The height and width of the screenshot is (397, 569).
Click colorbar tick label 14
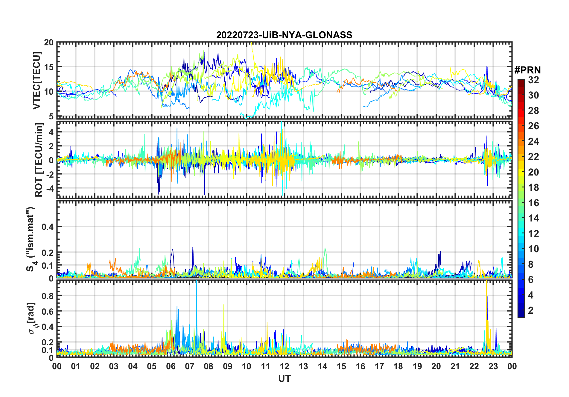(x=533, y=218)
